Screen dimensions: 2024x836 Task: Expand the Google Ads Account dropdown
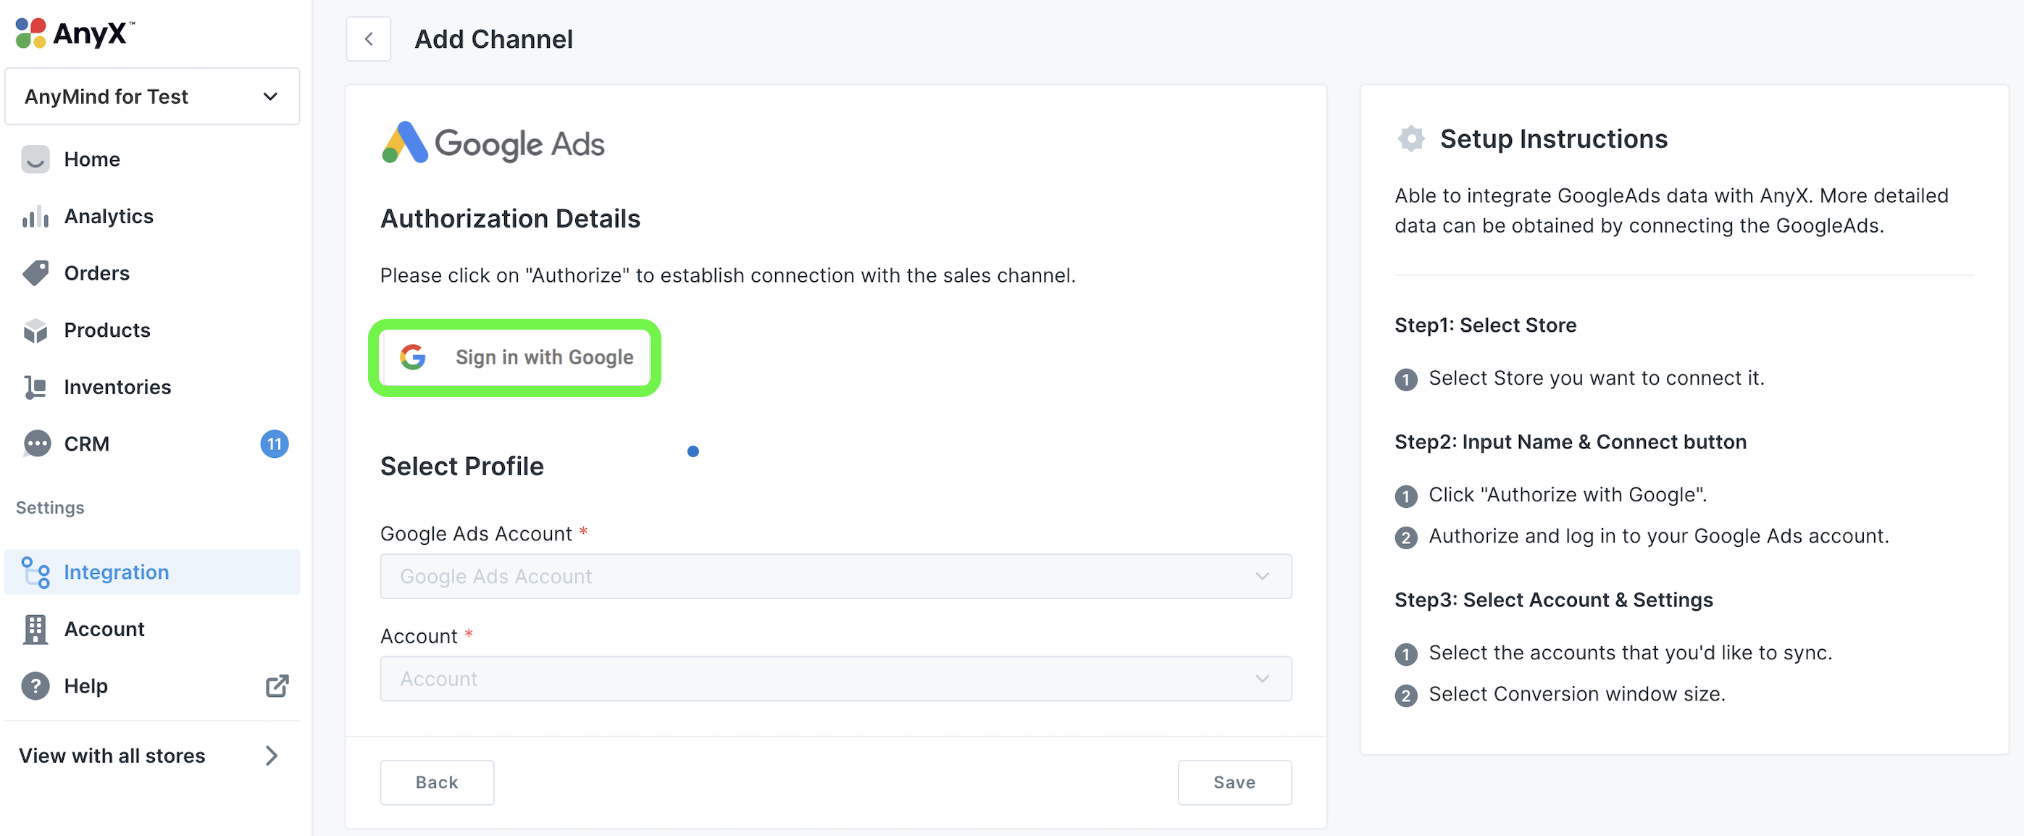835,577
